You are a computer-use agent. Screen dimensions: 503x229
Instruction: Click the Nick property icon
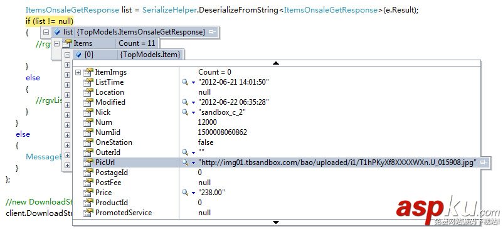[88, 112]
